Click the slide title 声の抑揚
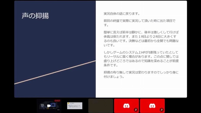 (x=35, y=16)
